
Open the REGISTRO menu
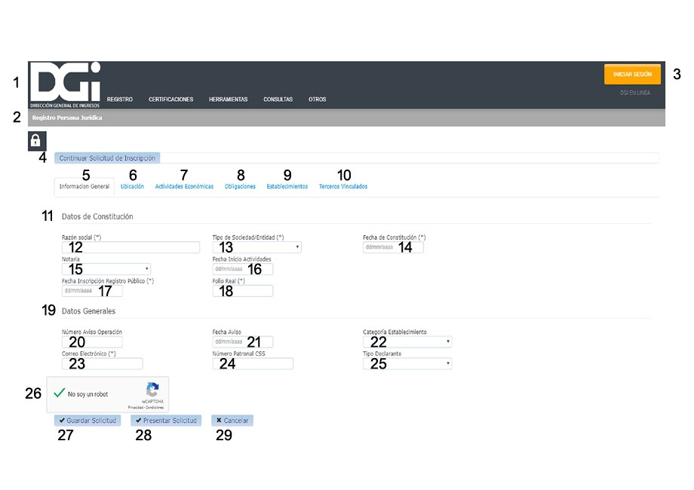point(120,100)
